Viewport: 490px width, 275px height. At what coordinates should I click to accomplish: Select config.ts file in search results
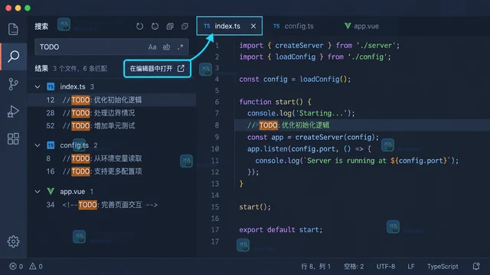(74, 145)
